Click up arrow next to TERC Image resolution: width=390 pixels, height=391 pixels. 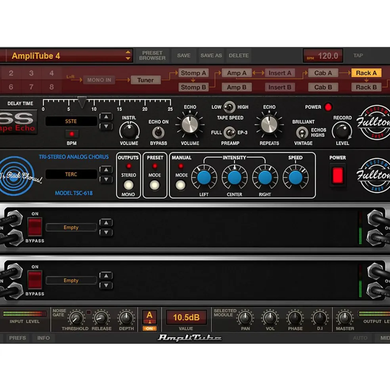tap(106, 169)
